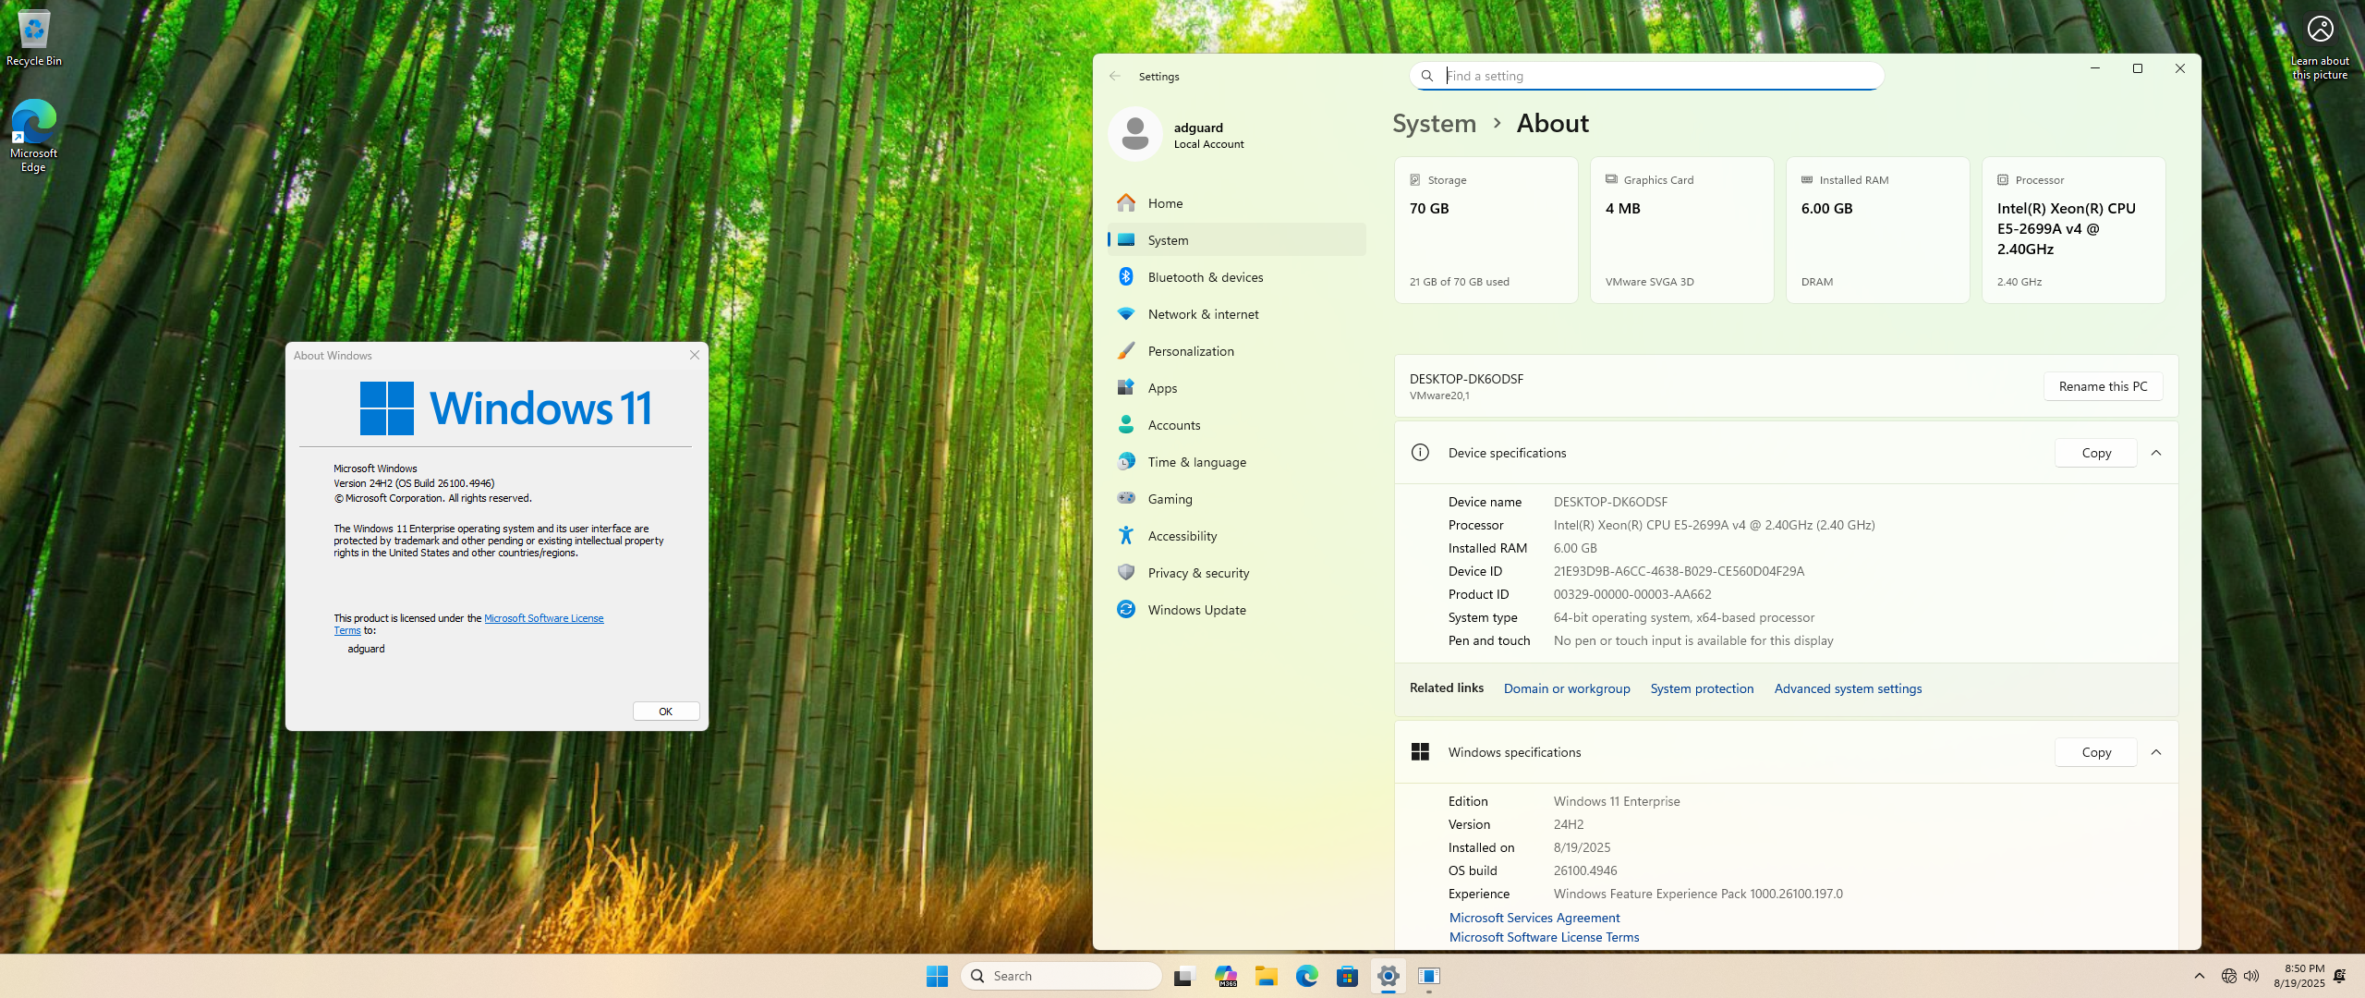
Task: Open Apps settings
Action: [x=1236, y=388]
